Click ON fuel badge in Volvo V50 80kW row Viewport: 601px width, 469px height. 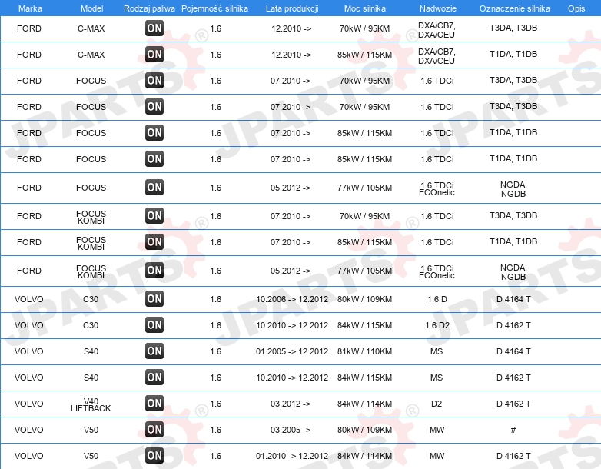pos(154,429)
